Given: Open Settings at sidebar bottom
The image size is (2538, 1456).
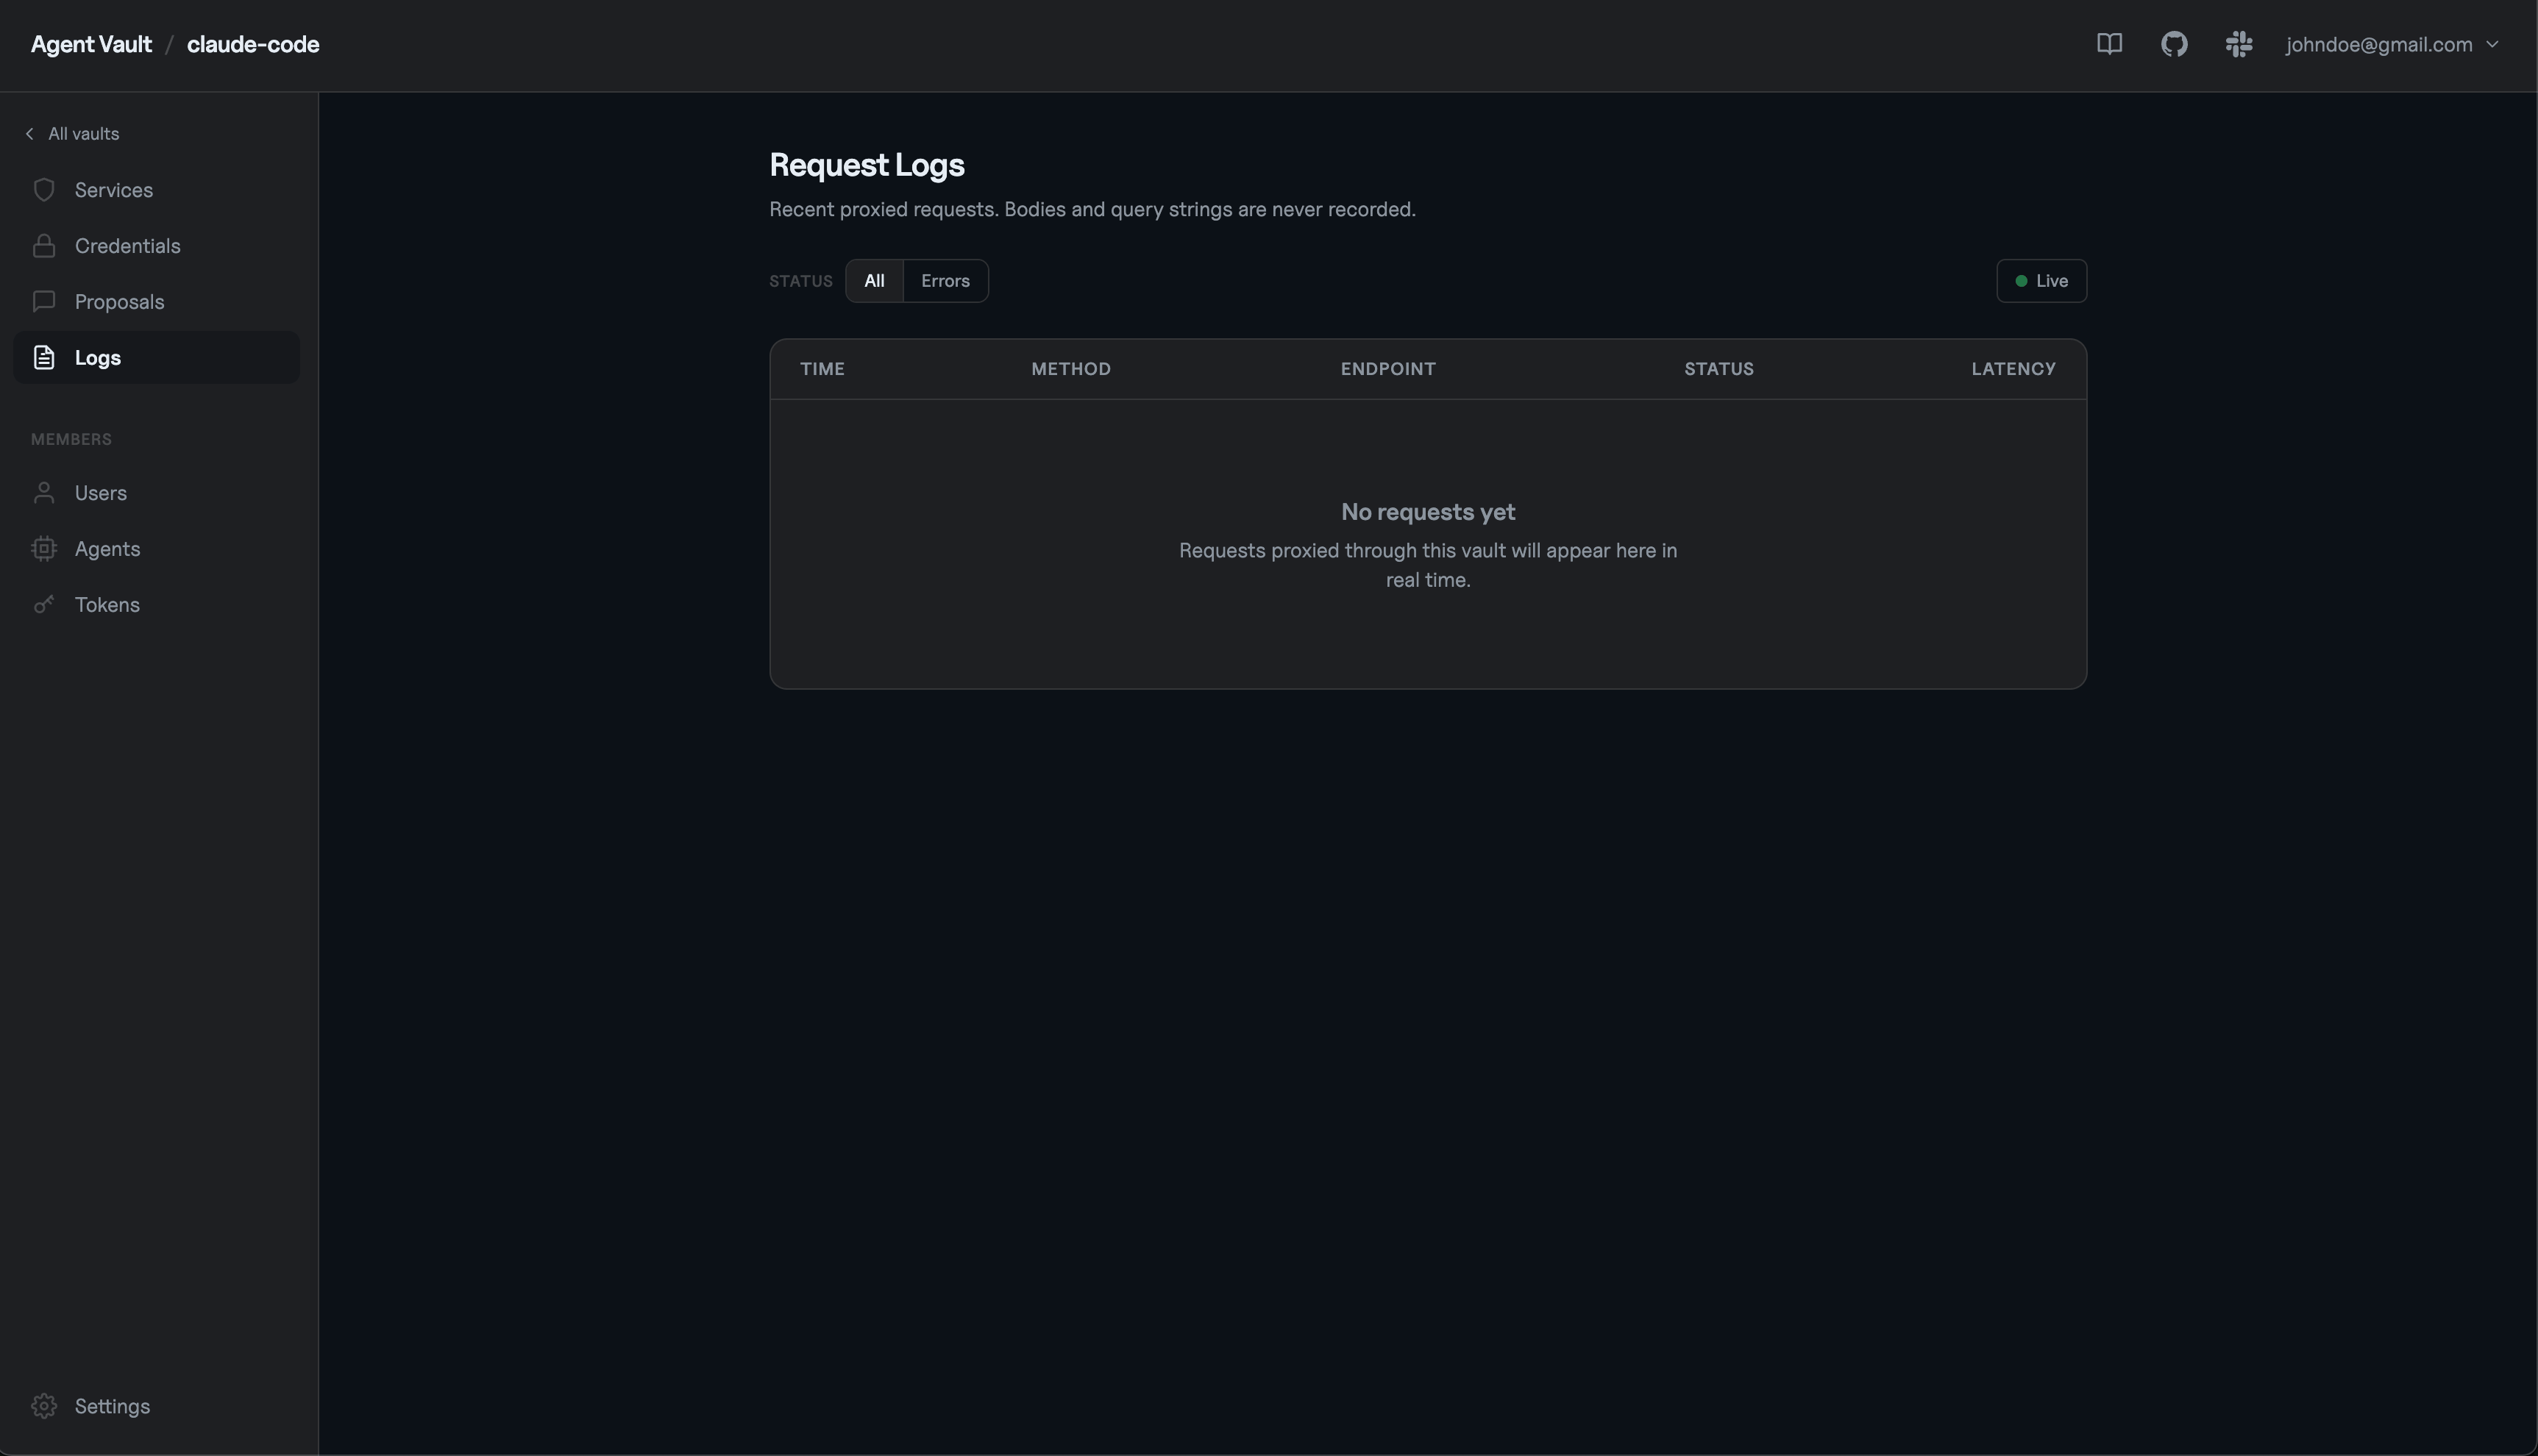Looking at the screenshot, I should tap(156, 1406).
